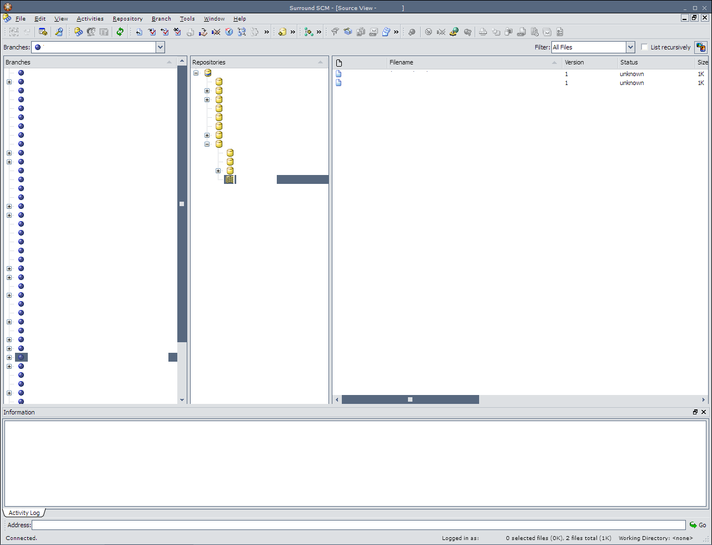Click the stacked-layers icon beside the funnel icon

click(347, 32)
